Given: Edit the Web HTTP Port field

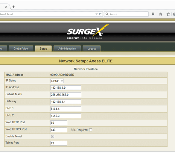Looking at the screenshot, I should point(59,123).
